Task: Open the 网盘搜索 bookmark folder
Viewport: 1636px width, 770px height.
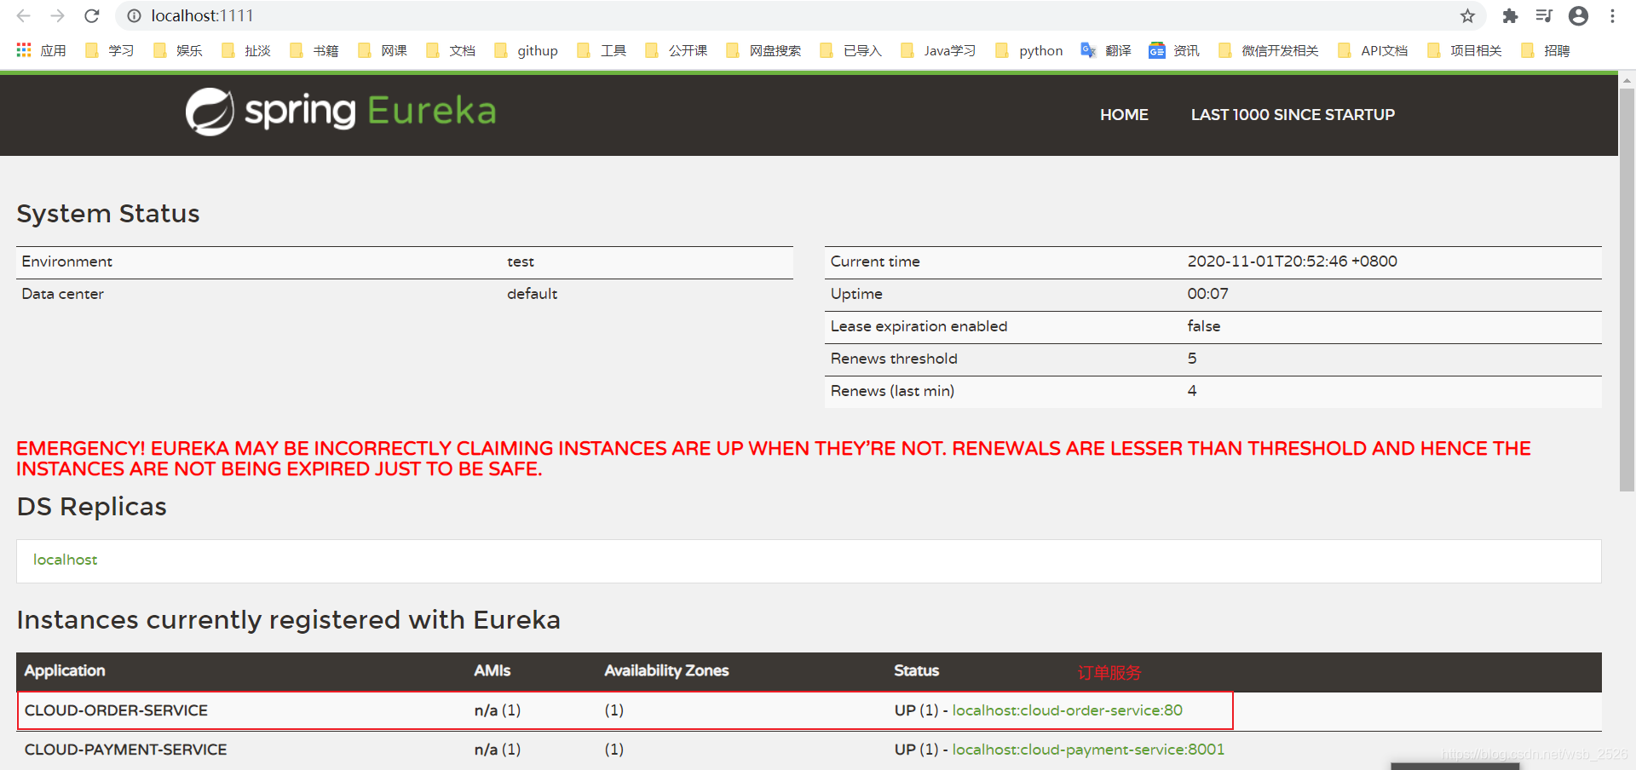Action: coord(763,50)
